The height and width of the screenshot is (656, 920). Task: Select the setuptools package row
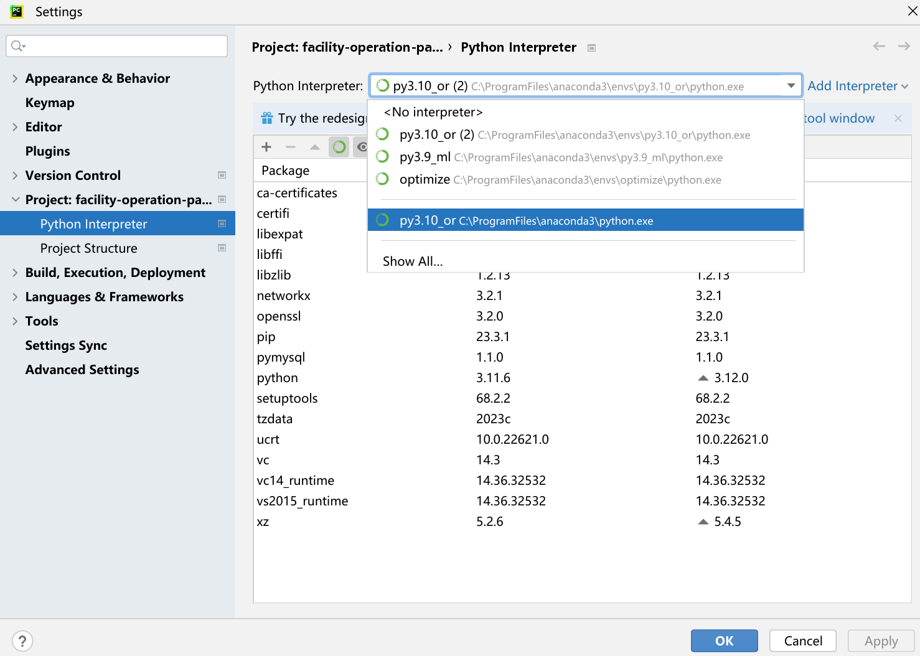click(x=582, y=398)
